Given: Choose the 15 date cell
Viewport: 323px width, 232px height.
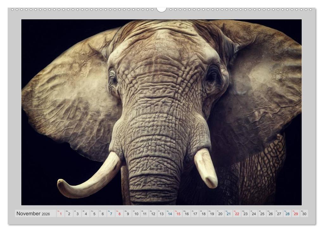Looking at the screenshot, I should click(178, 214).
